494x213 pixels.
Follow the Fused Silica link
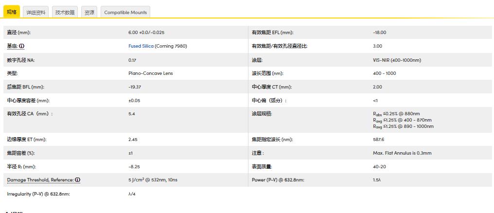[x=141, y=46]
